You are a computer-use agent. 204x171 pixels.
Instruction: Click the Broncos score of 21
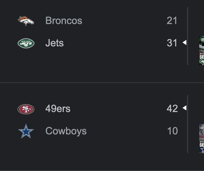click(172, 21)
